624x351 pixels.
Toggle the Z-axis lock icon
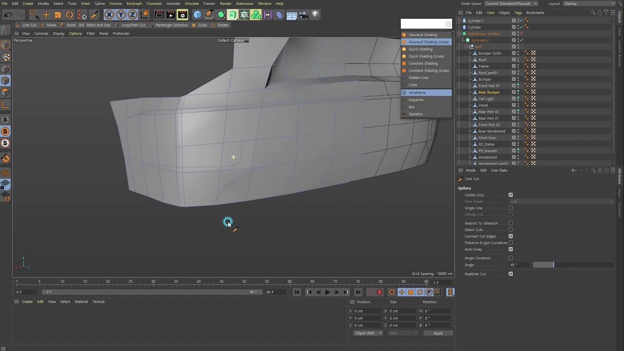click(132, 15)
